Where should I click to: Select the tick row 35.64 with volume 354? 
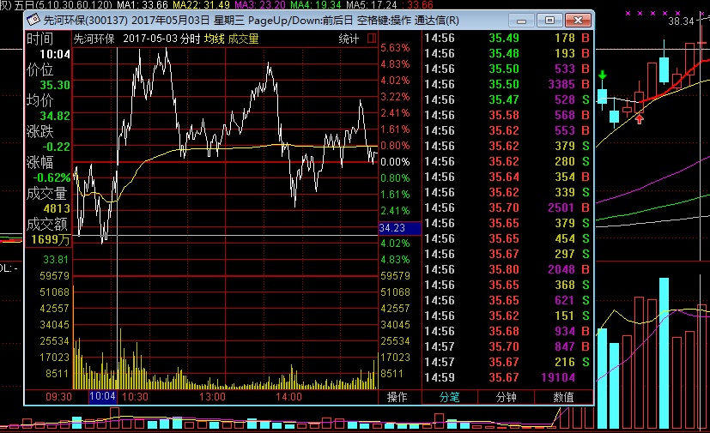pos(507,177)
